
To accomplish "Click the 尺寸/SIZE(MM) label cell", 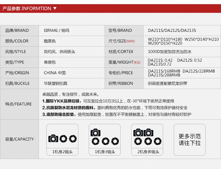I will tap(124, 41).
